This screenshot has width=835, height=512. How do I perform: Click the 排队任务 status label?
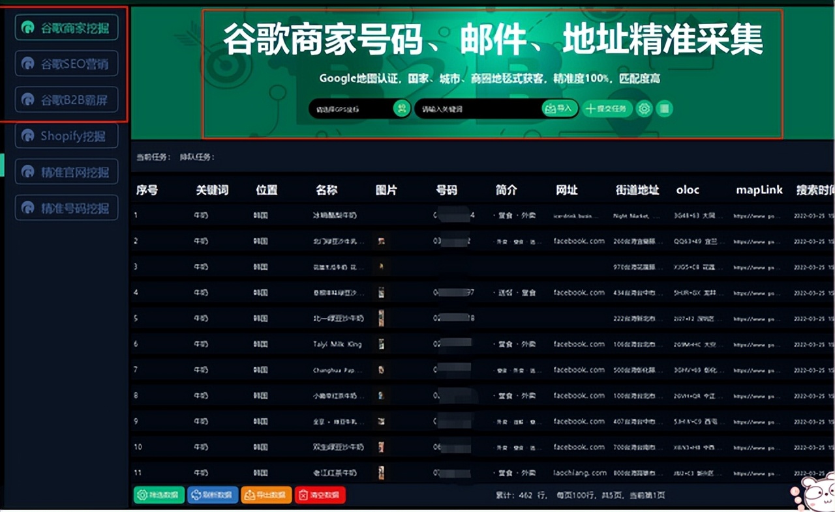[x=197, y=157]
